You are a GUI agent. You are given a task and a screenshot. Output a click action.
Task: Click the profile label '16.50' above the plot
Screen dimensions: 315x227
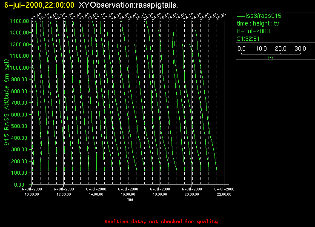tap(53, 16)
